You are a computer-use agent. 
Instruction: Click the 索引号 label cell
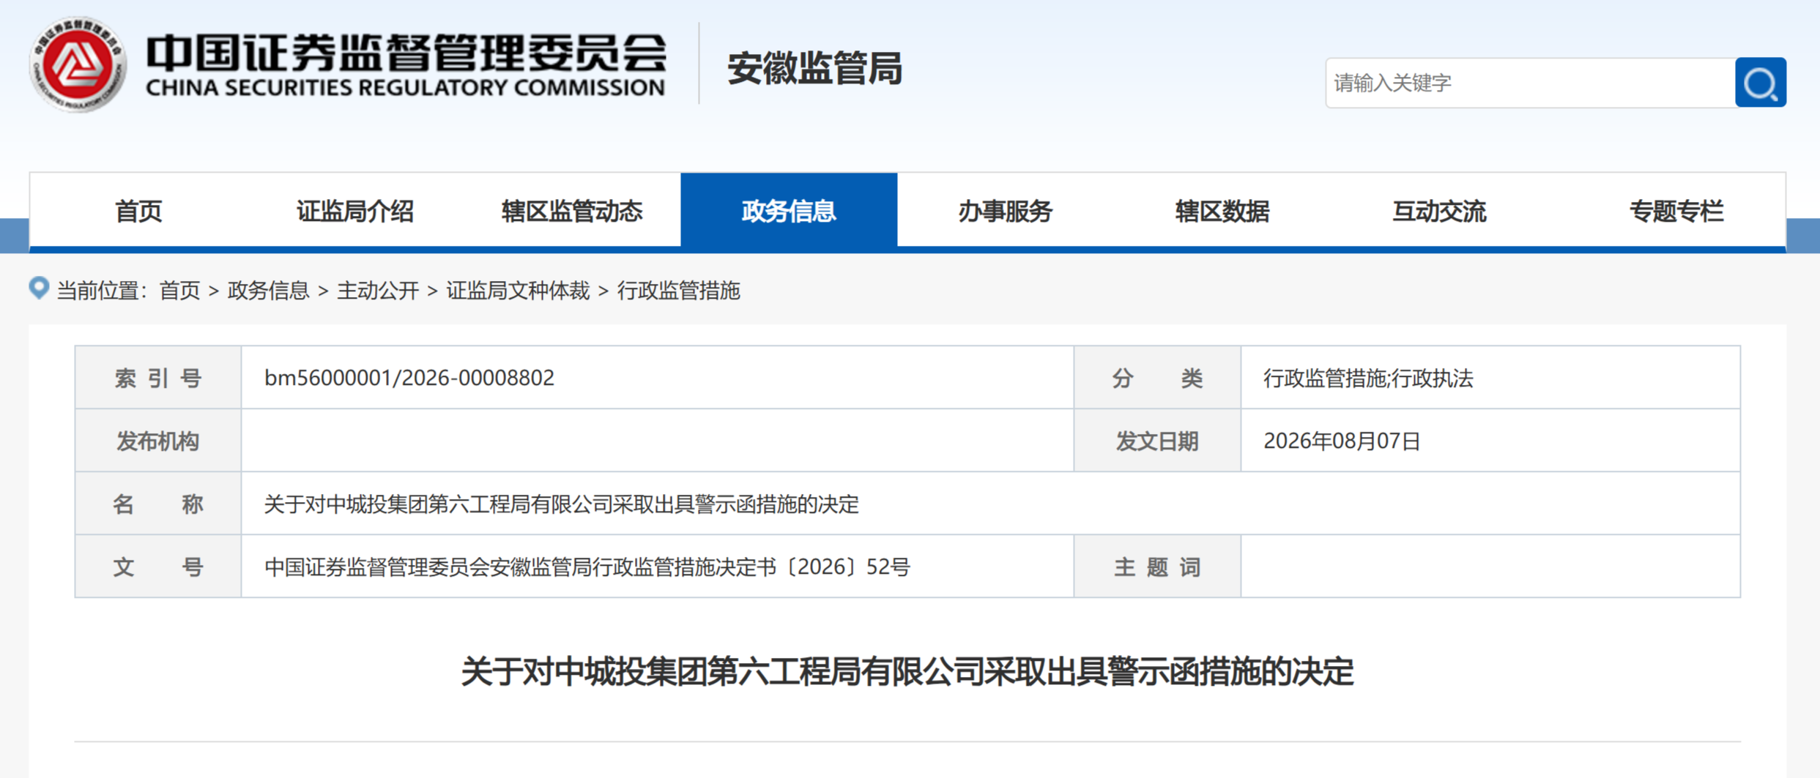[158, 378]
